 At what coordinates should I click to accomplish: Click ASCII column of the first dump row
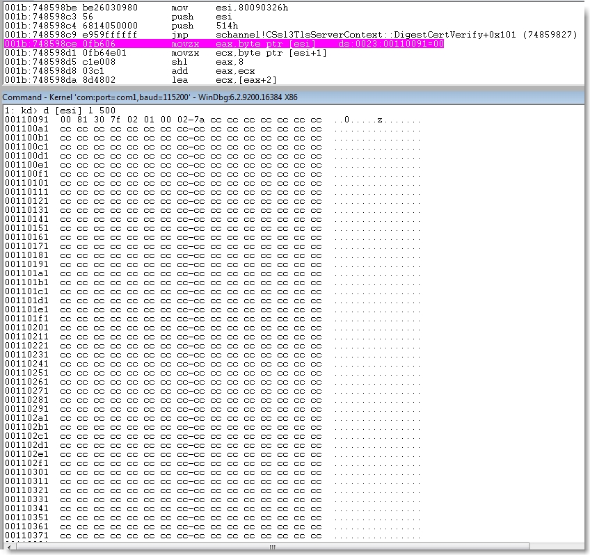[376, 120]
